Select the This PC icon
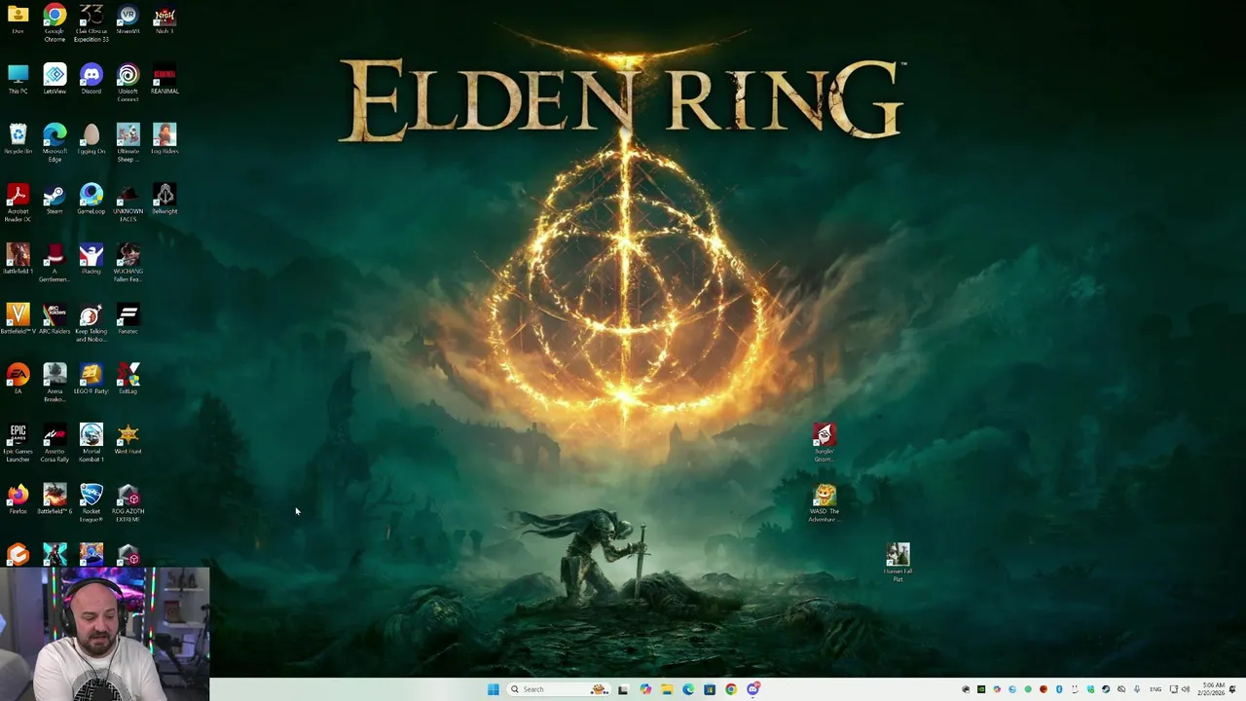The height and width of the screenshot is (701, 1246). tap(18, 80)
